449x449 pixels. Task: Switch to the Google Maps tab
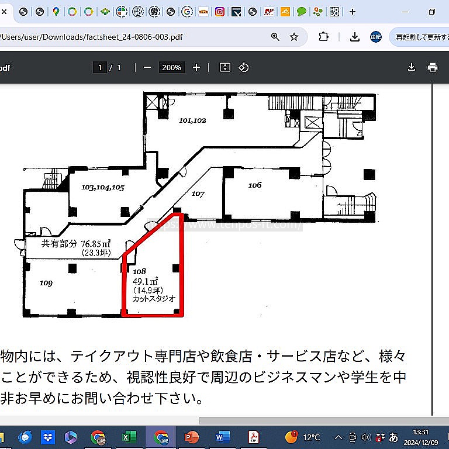coord(56,12)
